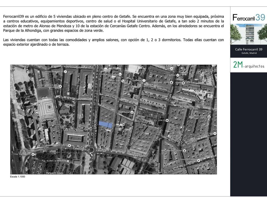Click the Ferrocarril39 logo title
This screenshot has width=267, height=200.
[x=249, y=17]
